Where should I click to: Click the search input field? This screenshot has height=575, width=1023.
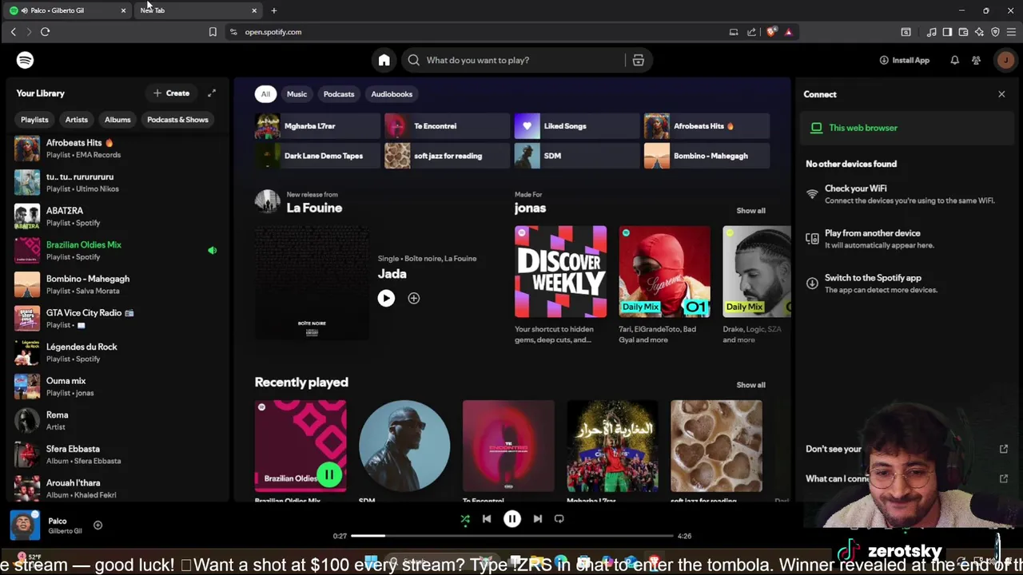click(525, 60)
